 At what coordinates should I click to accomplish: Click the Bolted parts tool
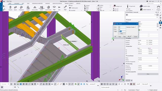74,8
